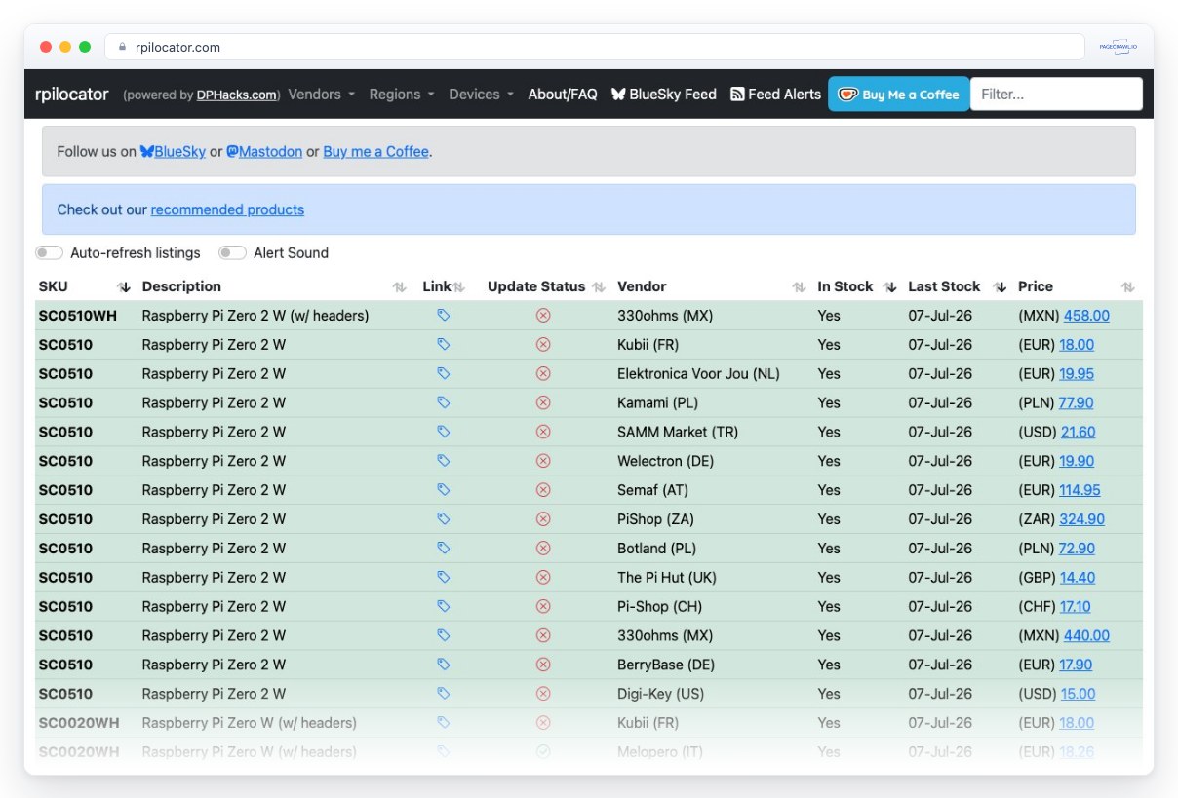1178x798 pixels.
Task: Open link tag icon for Elektronica Voor Jou row
Action: [x=443, y=373]
